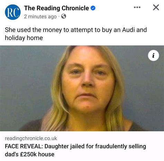
Task: Open The Reading Chronicle page name
Action: (56, 8)
